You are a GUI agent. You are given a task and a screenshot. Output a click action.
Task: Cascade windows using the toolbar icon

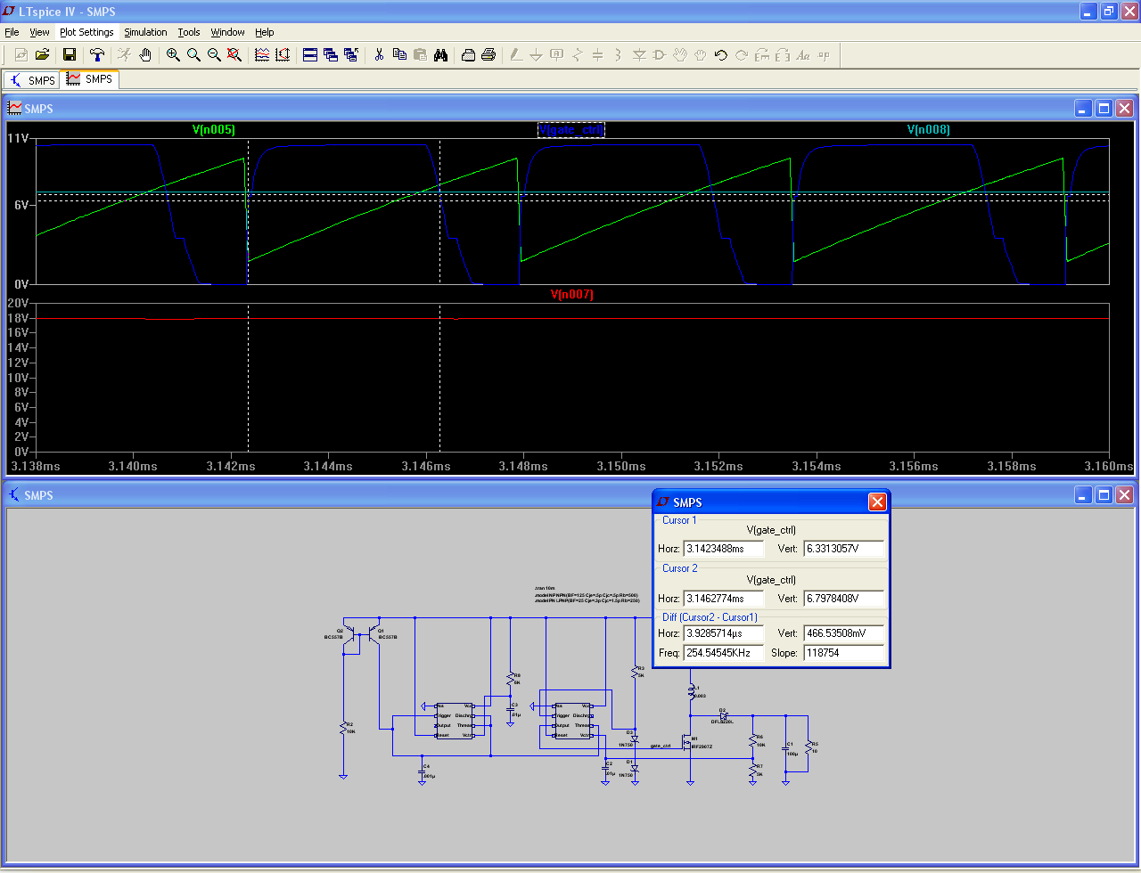tap(331, 55)
